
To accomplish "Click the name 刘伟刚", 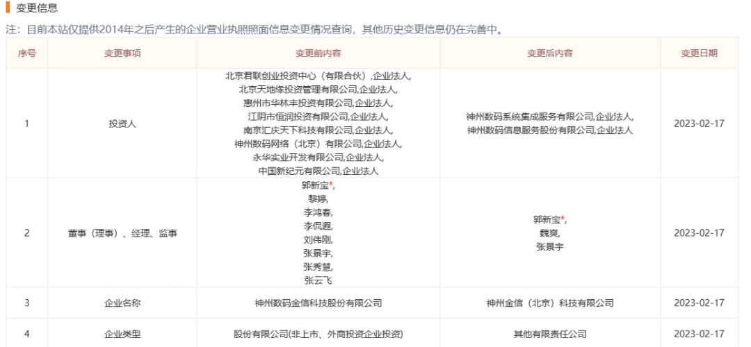I will [317, 239].
